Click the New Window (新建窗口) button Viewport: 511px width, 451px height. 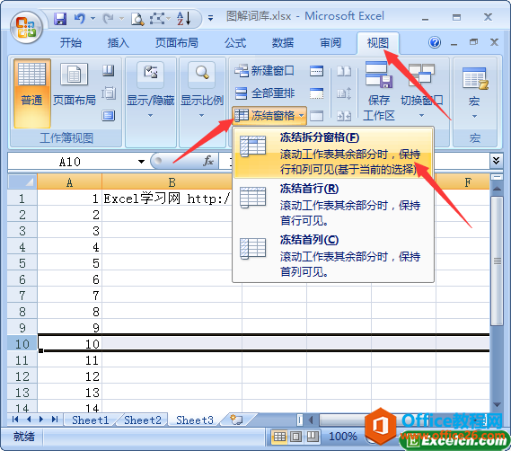(264, 71)
